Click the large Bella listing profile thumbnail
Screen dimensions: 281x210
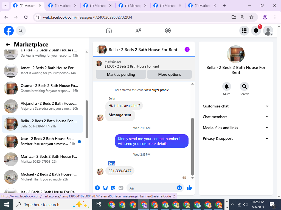point(236,54)
